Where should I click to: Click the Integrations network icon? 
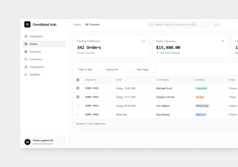pyautogui.click(x=26, y=67)
